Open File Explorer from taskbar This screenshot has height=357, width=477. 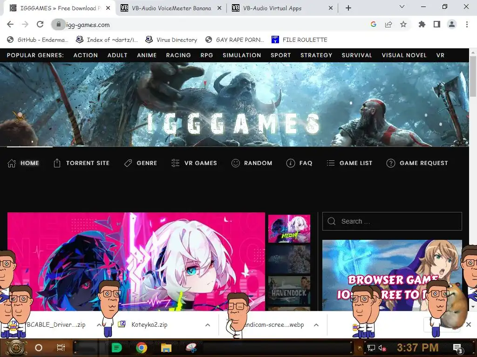coord(166,348)
